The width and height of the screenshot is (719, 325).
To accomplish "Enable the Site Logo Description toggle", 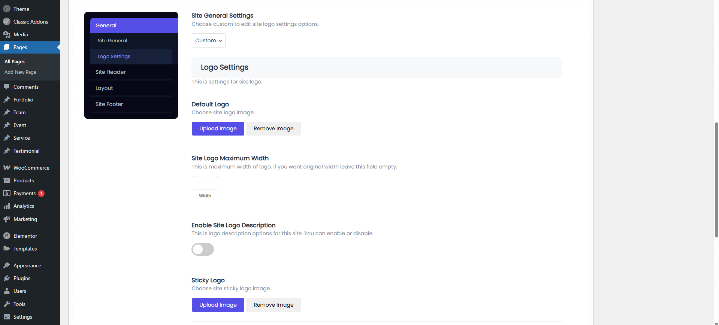I will click(203, 249).
